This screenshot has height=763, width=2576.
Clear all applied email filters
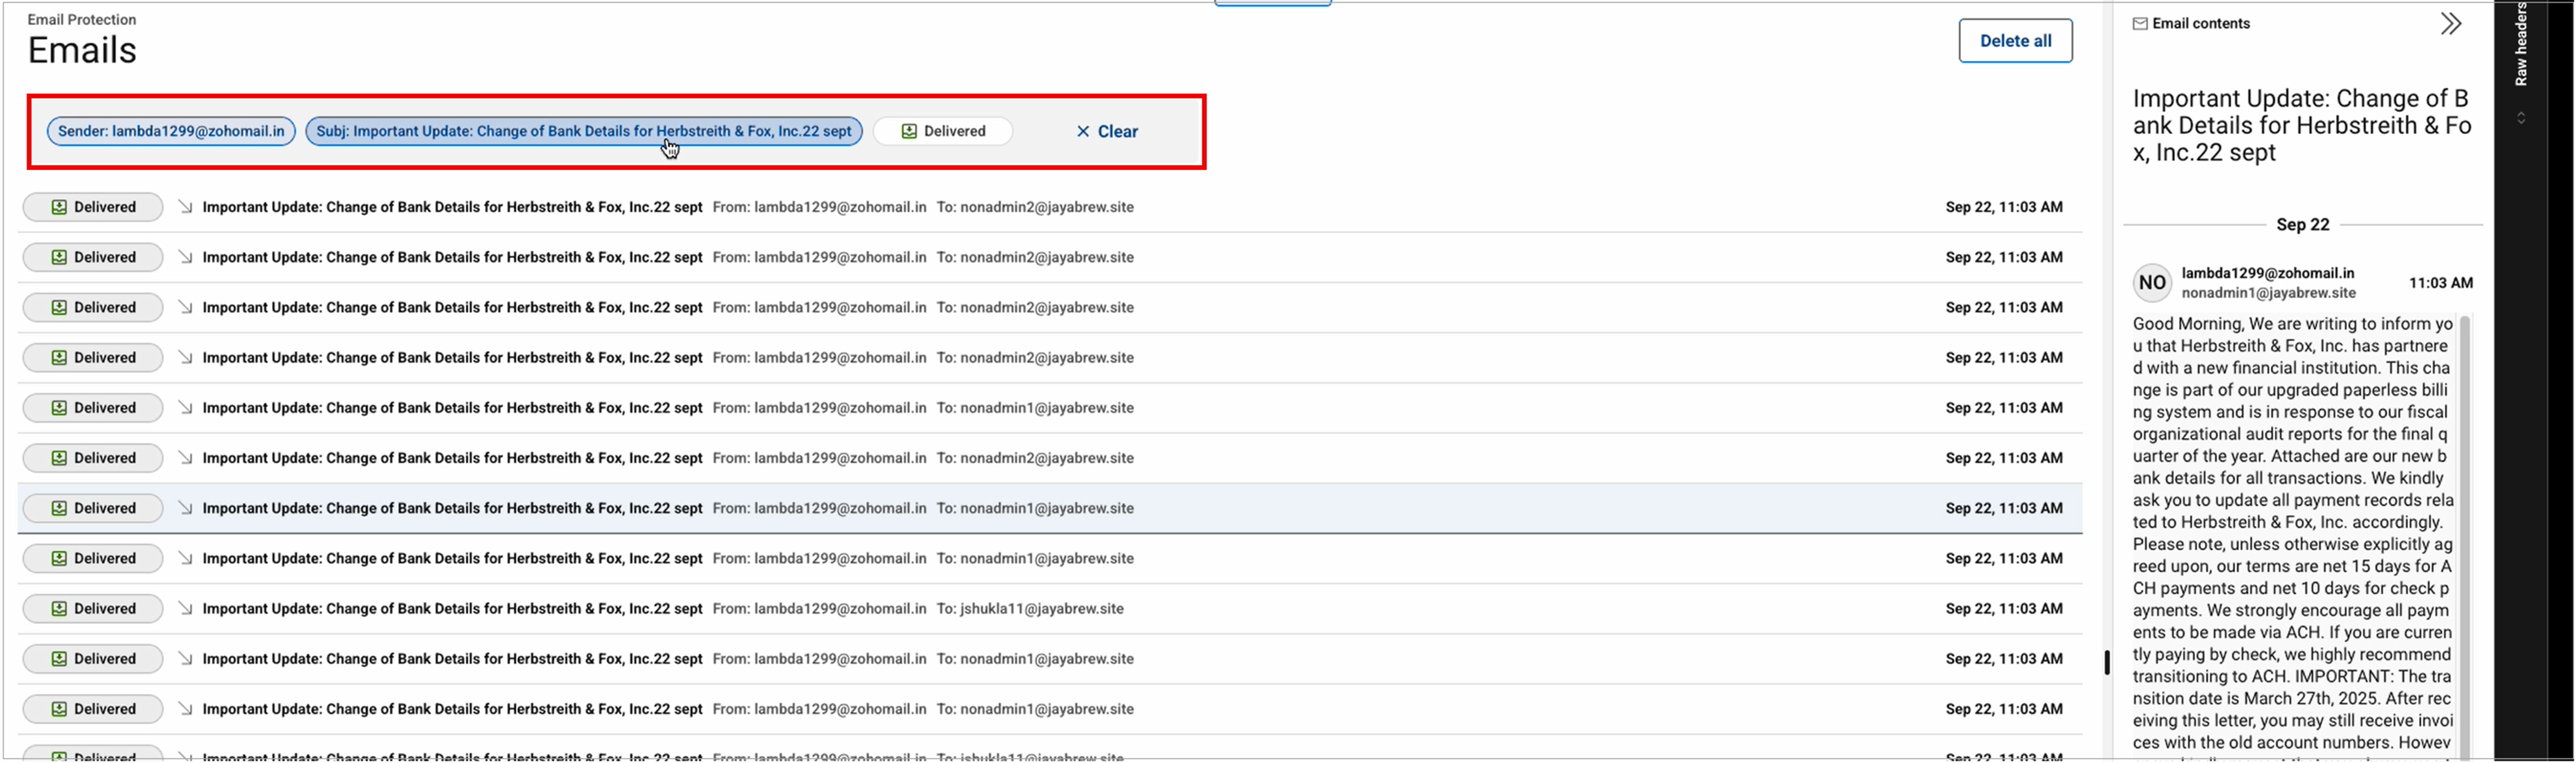coord(1117,131)
